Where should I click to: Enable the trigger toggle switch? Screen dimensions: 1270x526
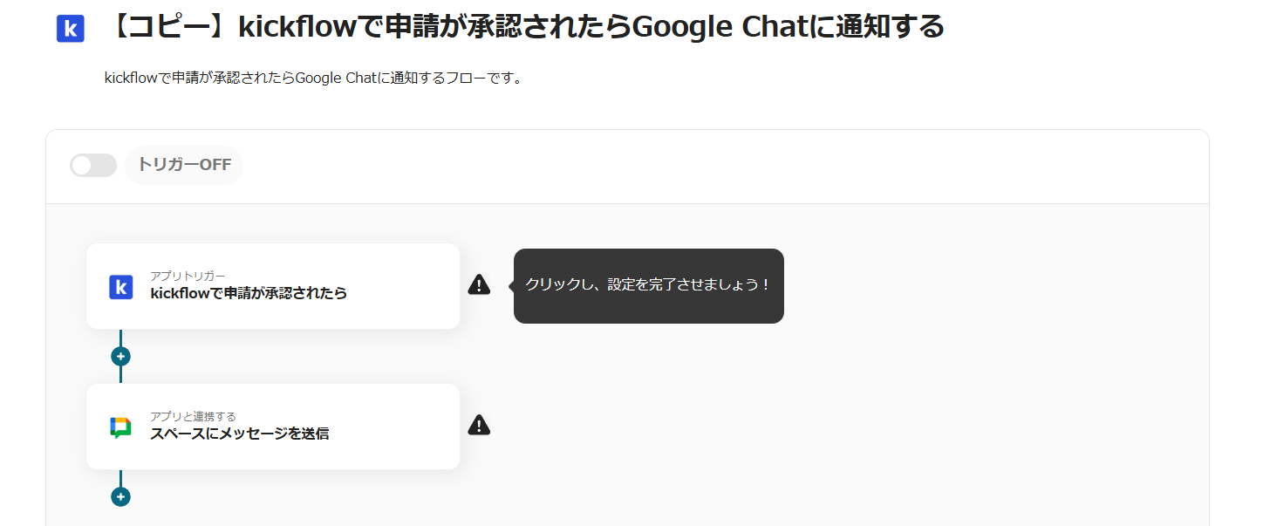pos(93,165)
